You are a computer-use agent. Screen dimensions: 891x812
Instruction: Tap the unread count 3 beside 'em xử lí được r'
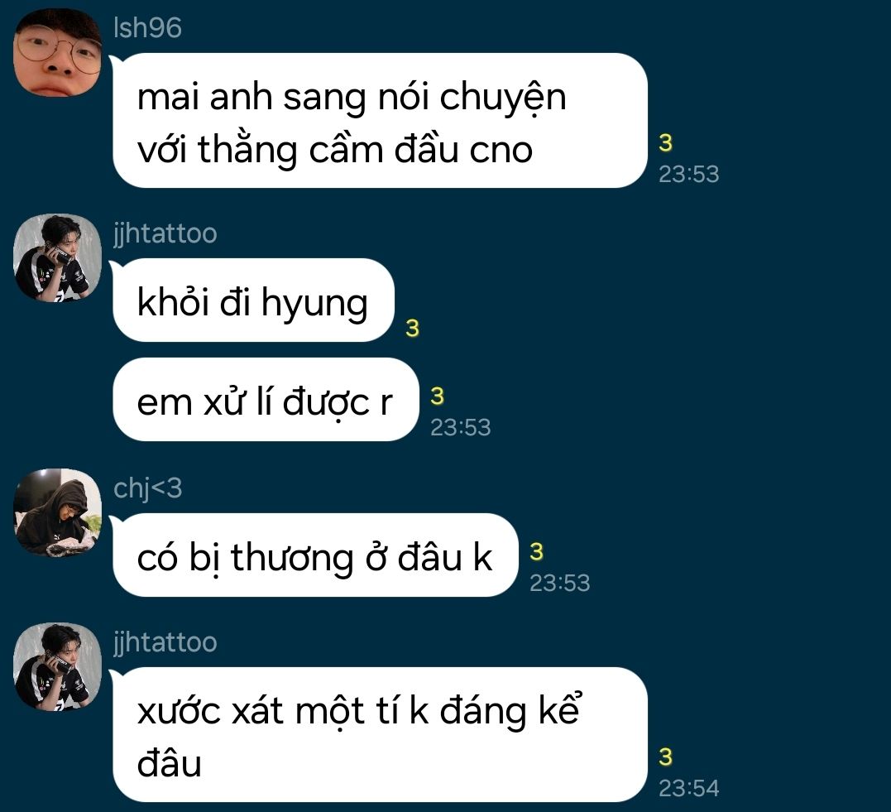(x=437, y=396)
